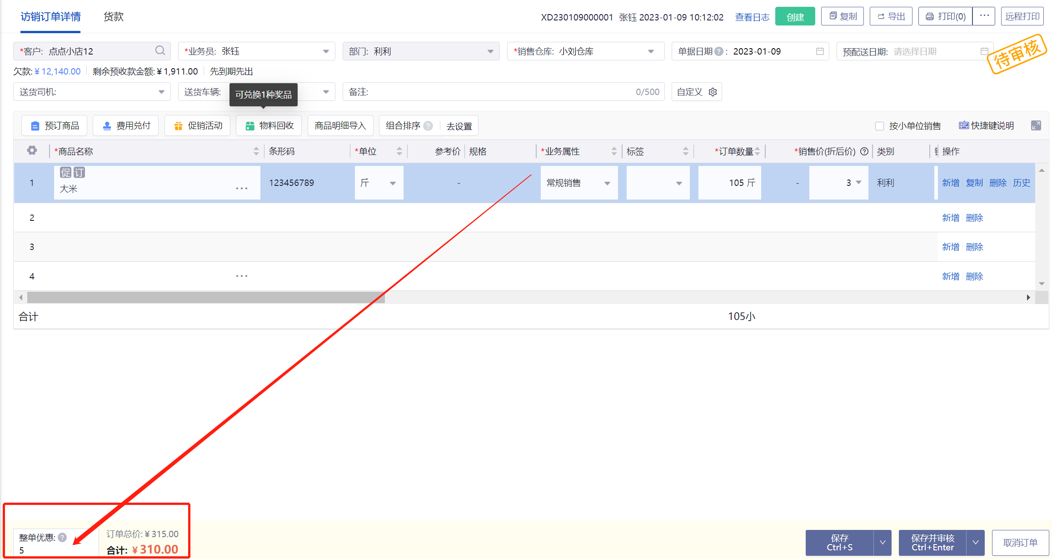Click the ellipsis in row 4
This screenshot has height=559, width=1052.
click(x=242, y=276)
